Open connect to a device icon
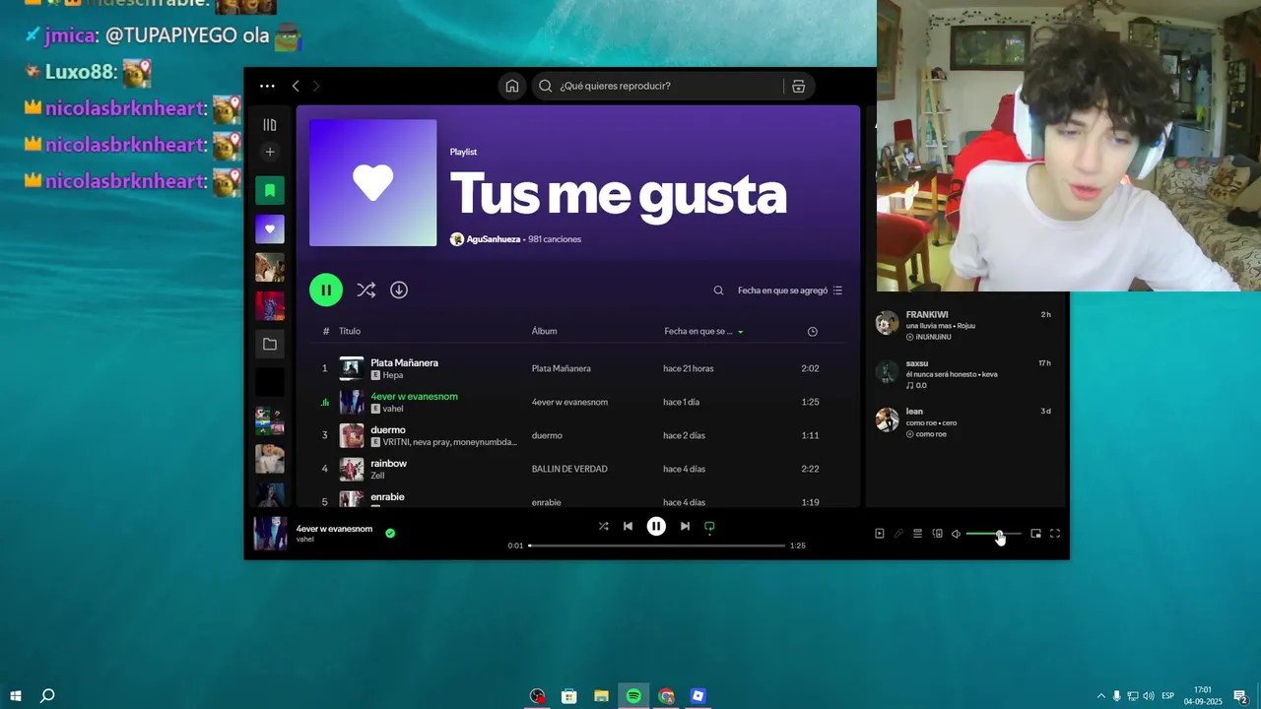The image size is (1261, 709). coord(937,534)
